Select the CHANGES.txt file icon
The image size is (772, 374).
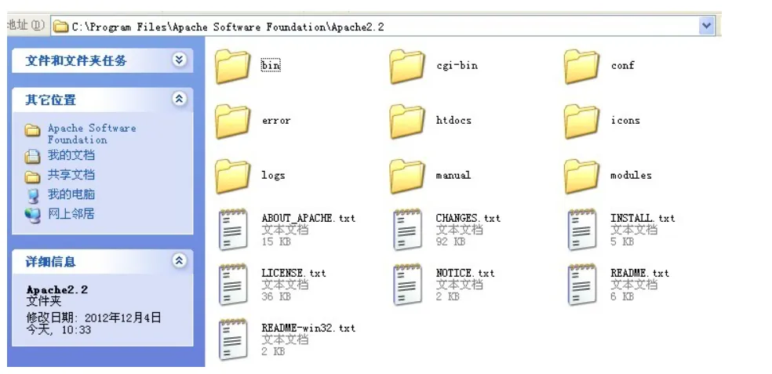click(x=408, y=229)
